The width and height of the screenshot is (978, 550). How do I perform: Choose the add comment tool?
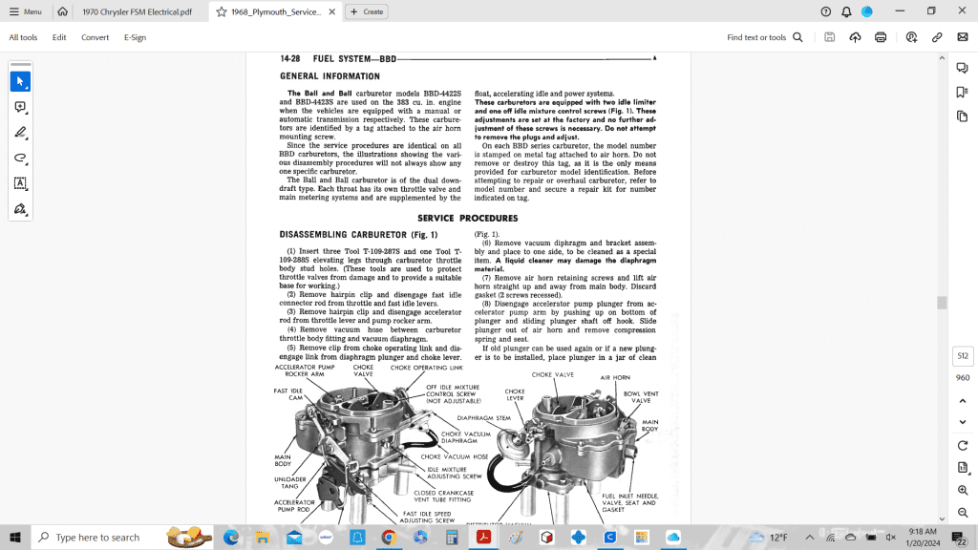20,108
